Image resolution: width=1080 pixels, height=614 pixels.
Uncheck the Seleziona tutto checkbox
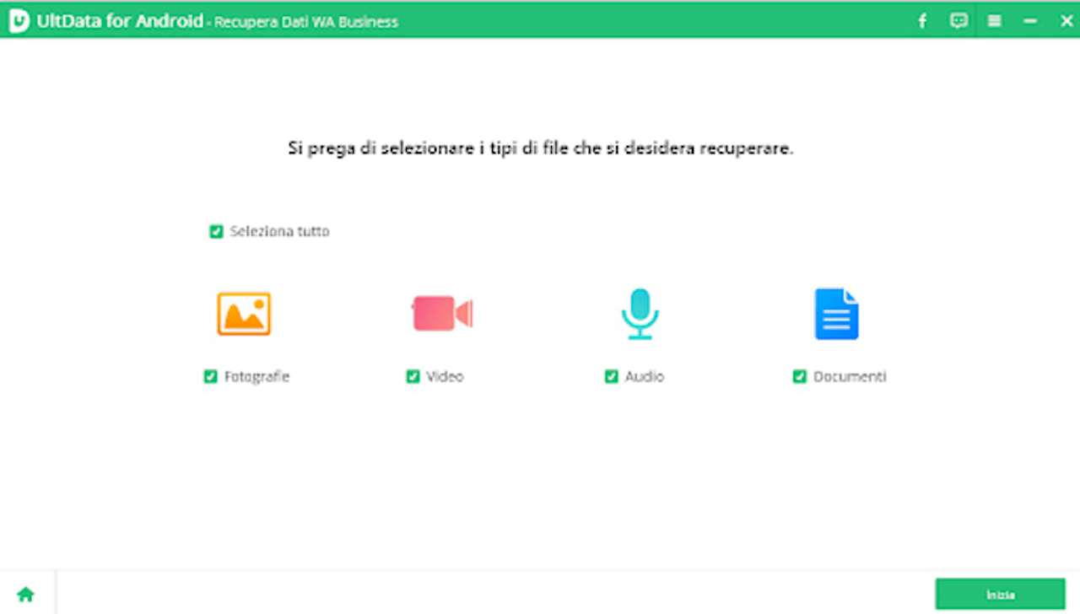coord(216,231)
